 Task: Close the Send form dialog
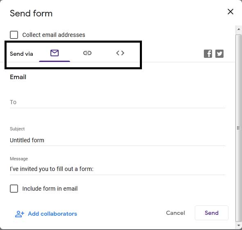(x=231, y=12)
